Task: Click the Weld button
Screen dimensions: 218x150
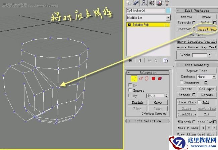Action: click(x=205, y=23)
